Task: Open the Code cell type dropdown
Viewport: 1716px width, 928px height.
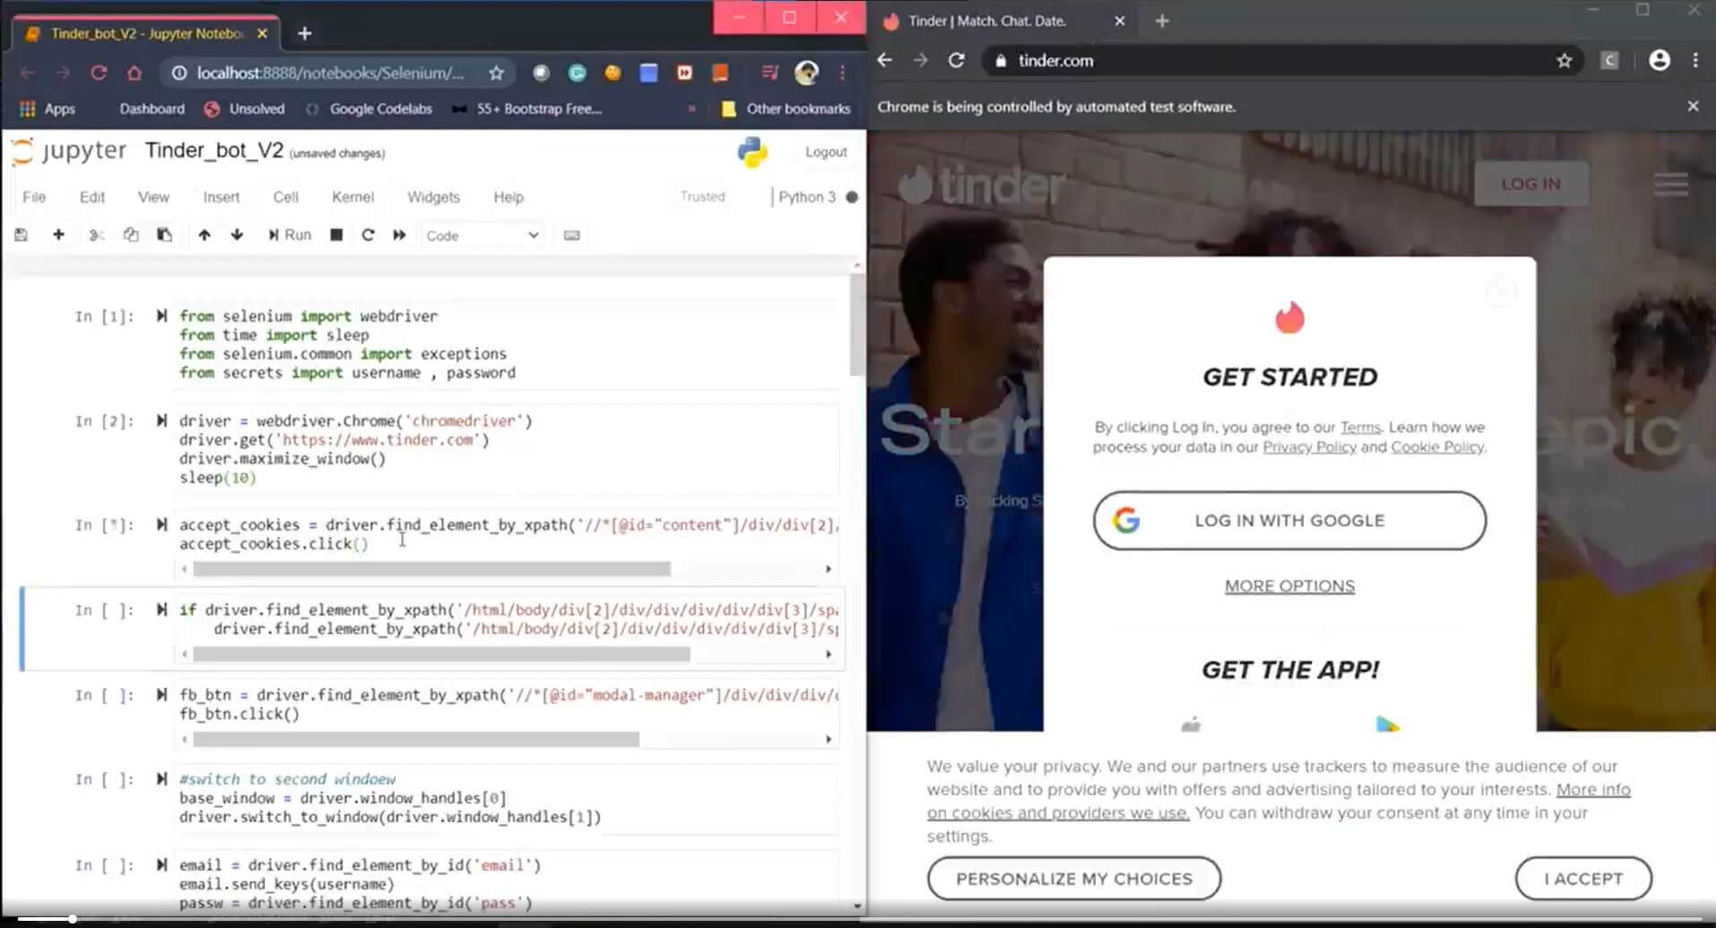Action: pos(482,236)
